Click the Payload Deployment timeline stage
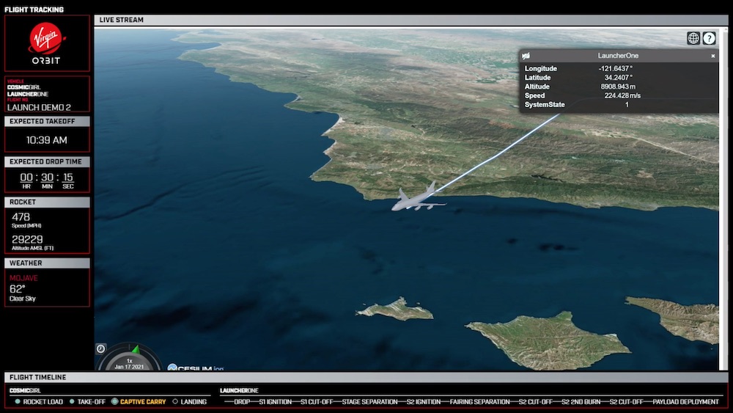Screen dimensions: 733x413 [686, 402]
